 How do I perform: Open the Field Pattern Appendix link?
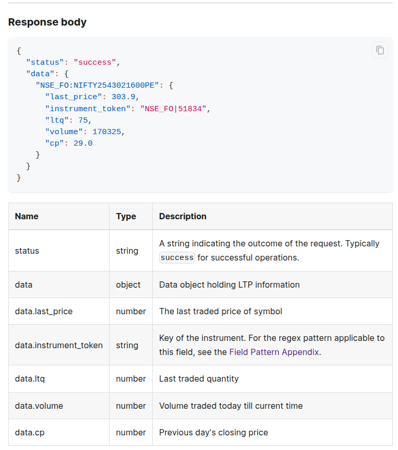click(x=274, y=352)
